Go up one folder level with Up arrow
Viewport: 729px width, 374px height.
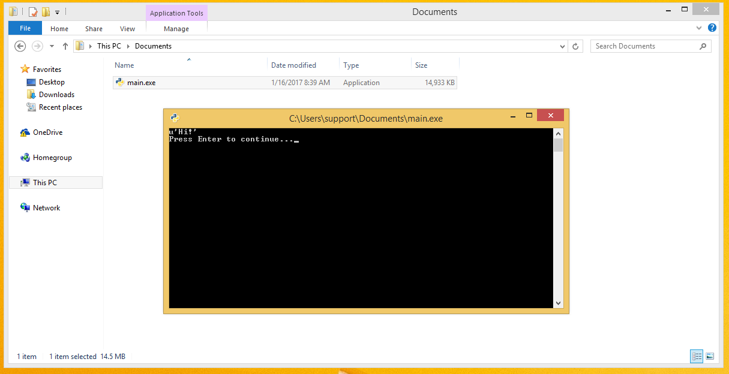point(65,46)
